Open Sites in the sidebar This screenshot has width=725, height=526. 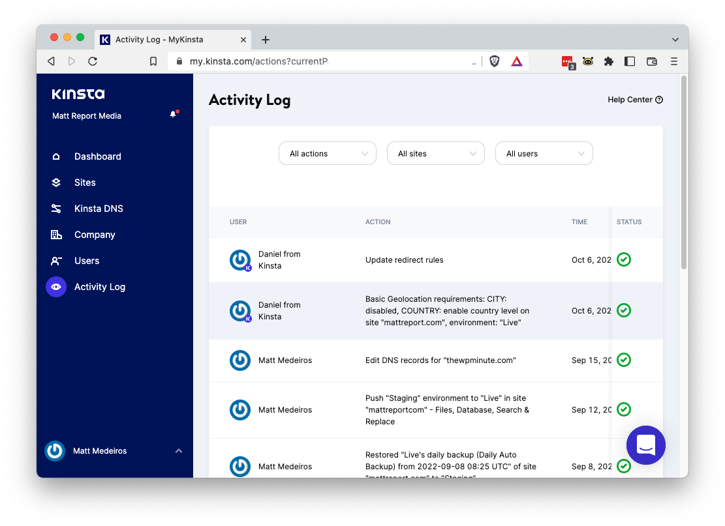click(x=85, y=183)
